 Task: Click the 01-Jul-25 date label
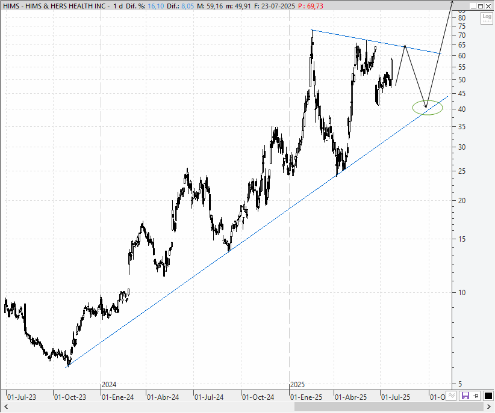coord(396,397)
